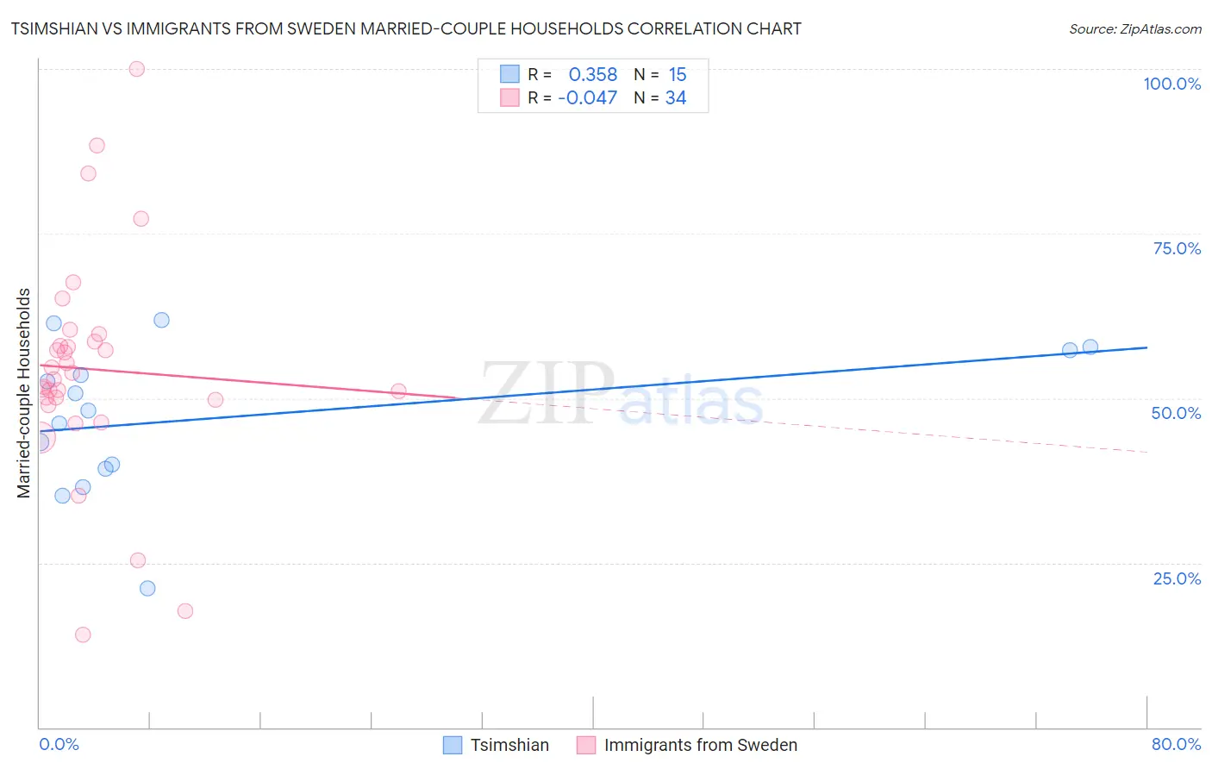Click the blue Tsimshian legend swatch at bottom
This screenshot has height=769, width=1212.
(453, 745)
